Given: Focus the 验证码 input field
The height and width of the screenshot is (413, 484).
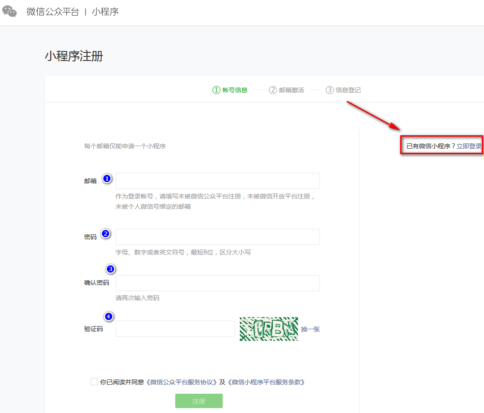Looking at the screenshot, I should pos(175,329).
